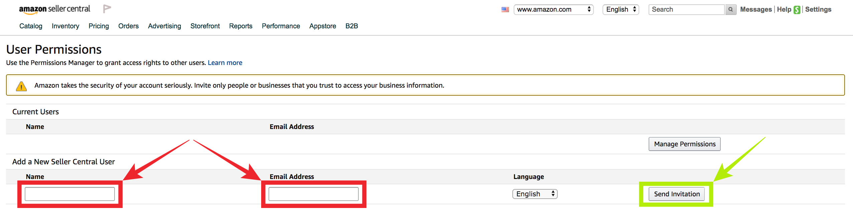Open the Pricing menu
The width and height of the screenshot is (853, 212).
point(99,26)
